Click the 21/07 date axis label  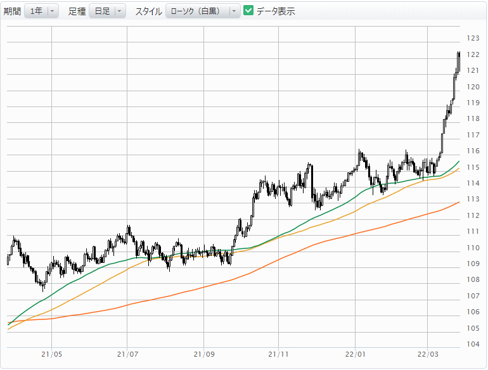[x=127, y=354]
